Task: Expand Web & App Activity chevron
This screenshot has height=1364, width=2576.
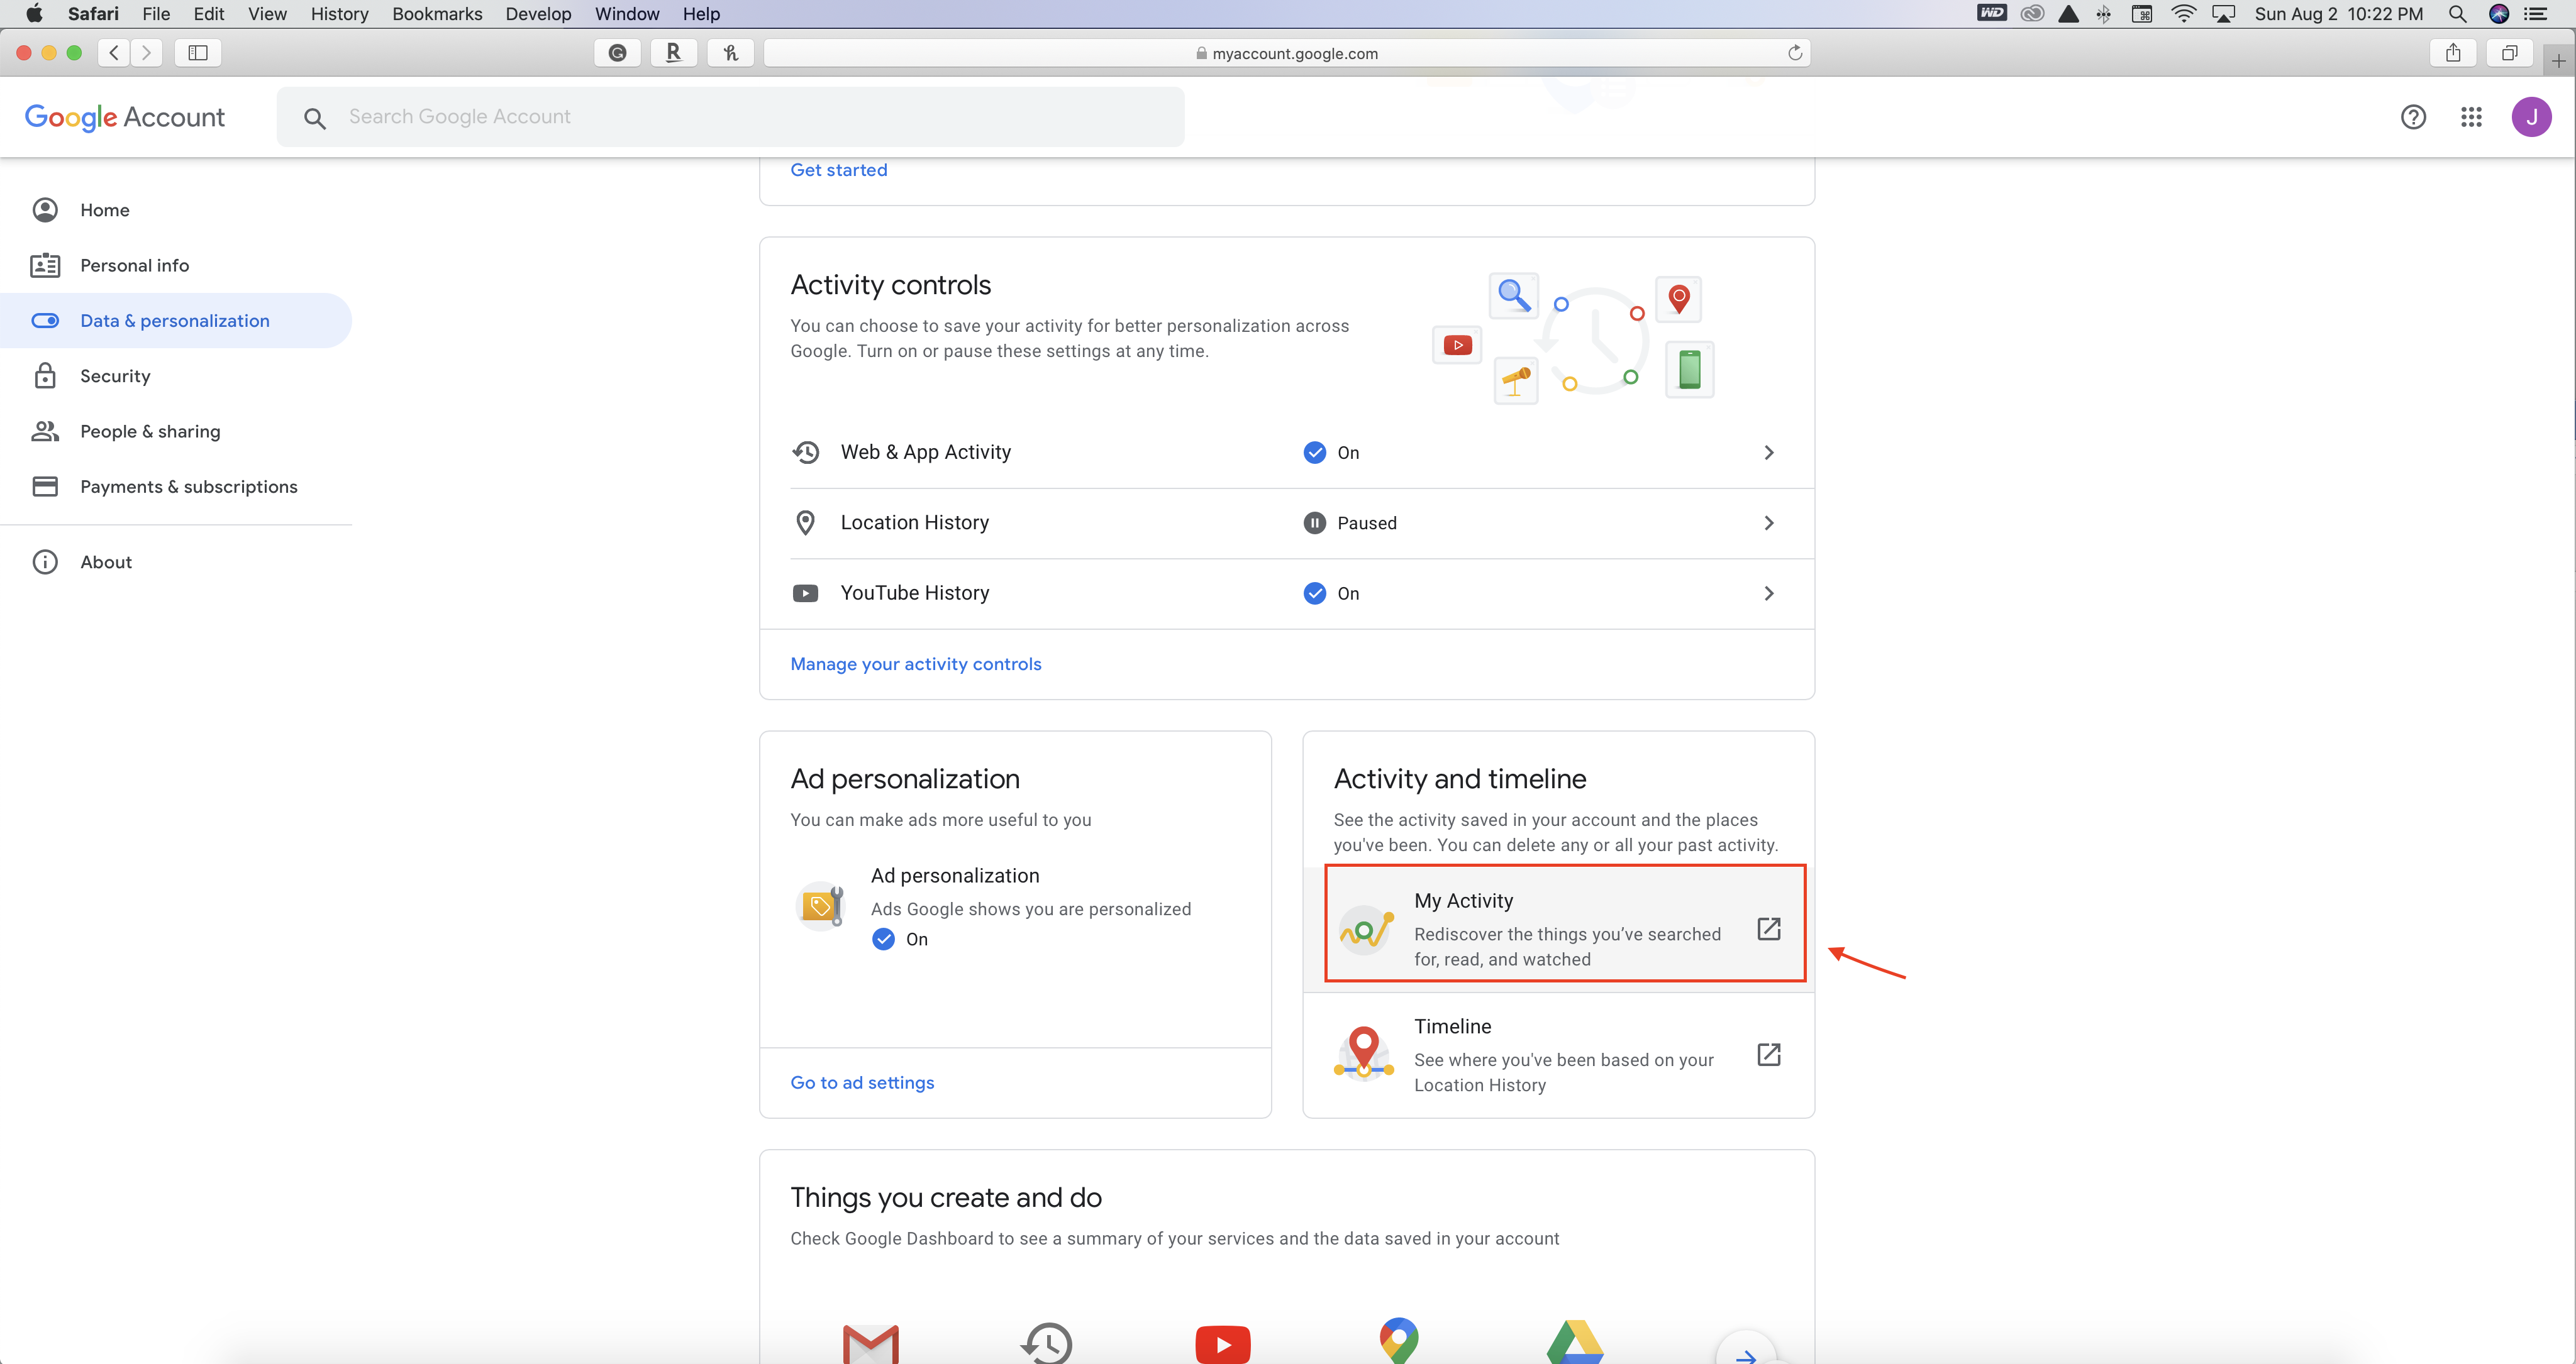Action: point(1768,453)
